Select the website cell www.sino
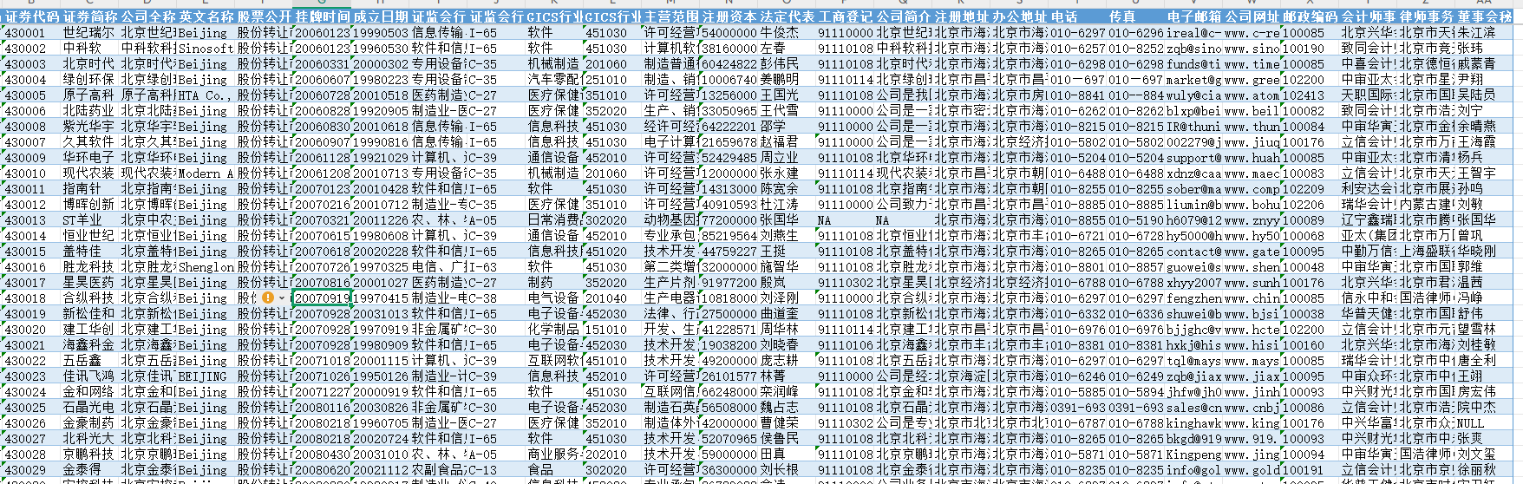1523x484 pixels. pos(1252,48)
